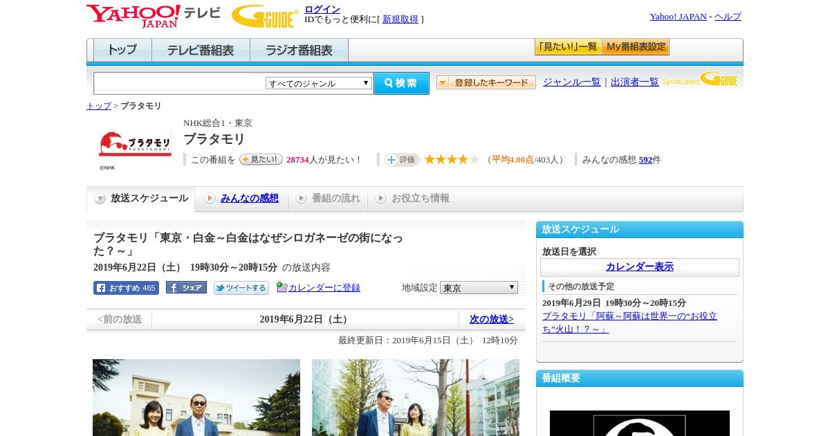Image resolution: width=830 pixels, height=436 pixels.
Task: Click the calendar icon beside カレンダーに登録
Action: point(282,287)
